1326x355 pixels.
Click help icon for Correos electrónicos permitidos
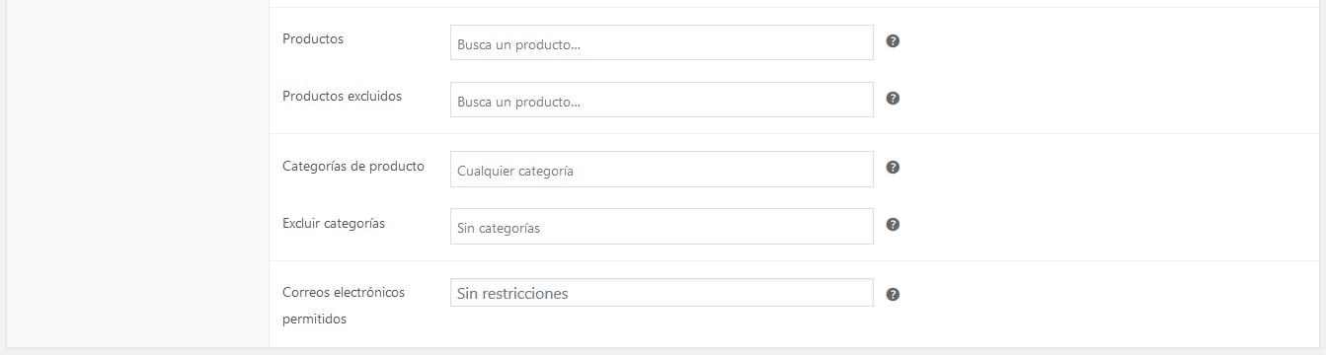coord(893,294)
